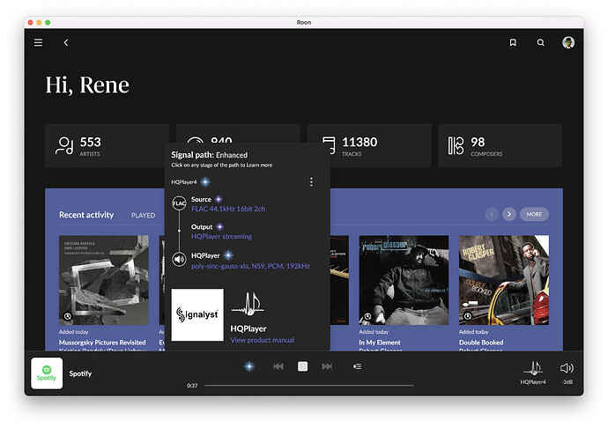Click focus icon on Mussorgsky album cover
This screenshot has height=428, width=608.
coord(68,316)
